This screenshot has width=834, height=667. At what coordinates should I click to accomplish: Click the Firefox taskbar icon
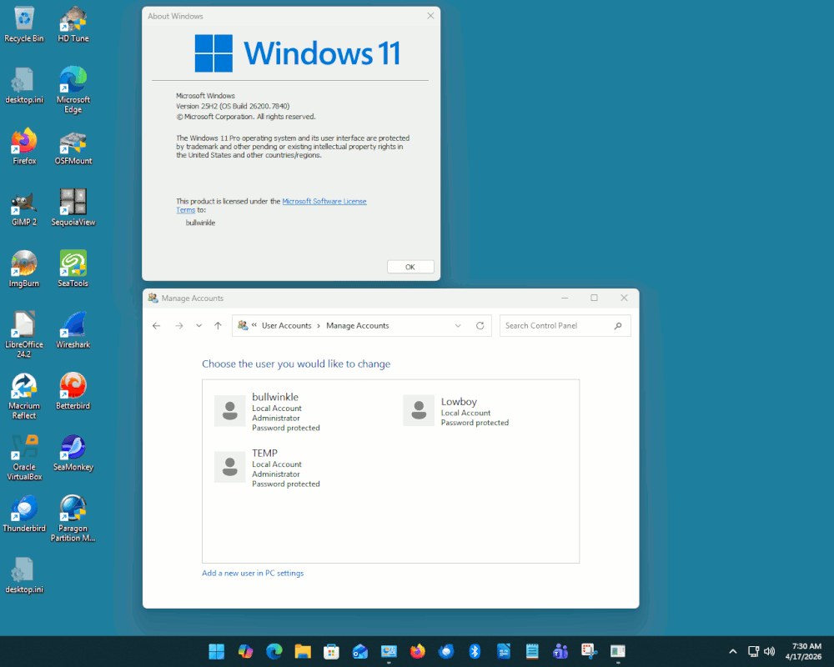coord(418,651)
